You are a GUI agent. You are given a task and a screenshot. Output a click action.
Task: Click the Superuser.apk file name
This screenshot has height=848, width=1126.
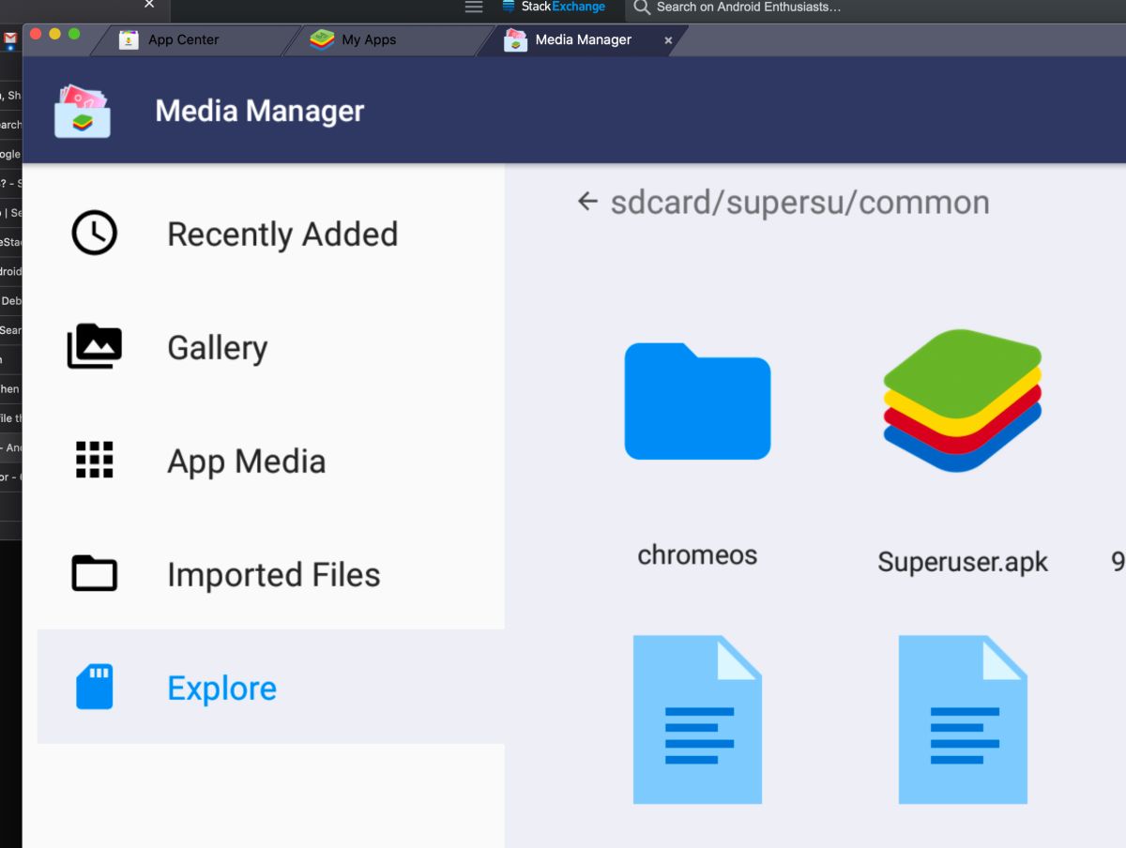click(x=963, y=561)
